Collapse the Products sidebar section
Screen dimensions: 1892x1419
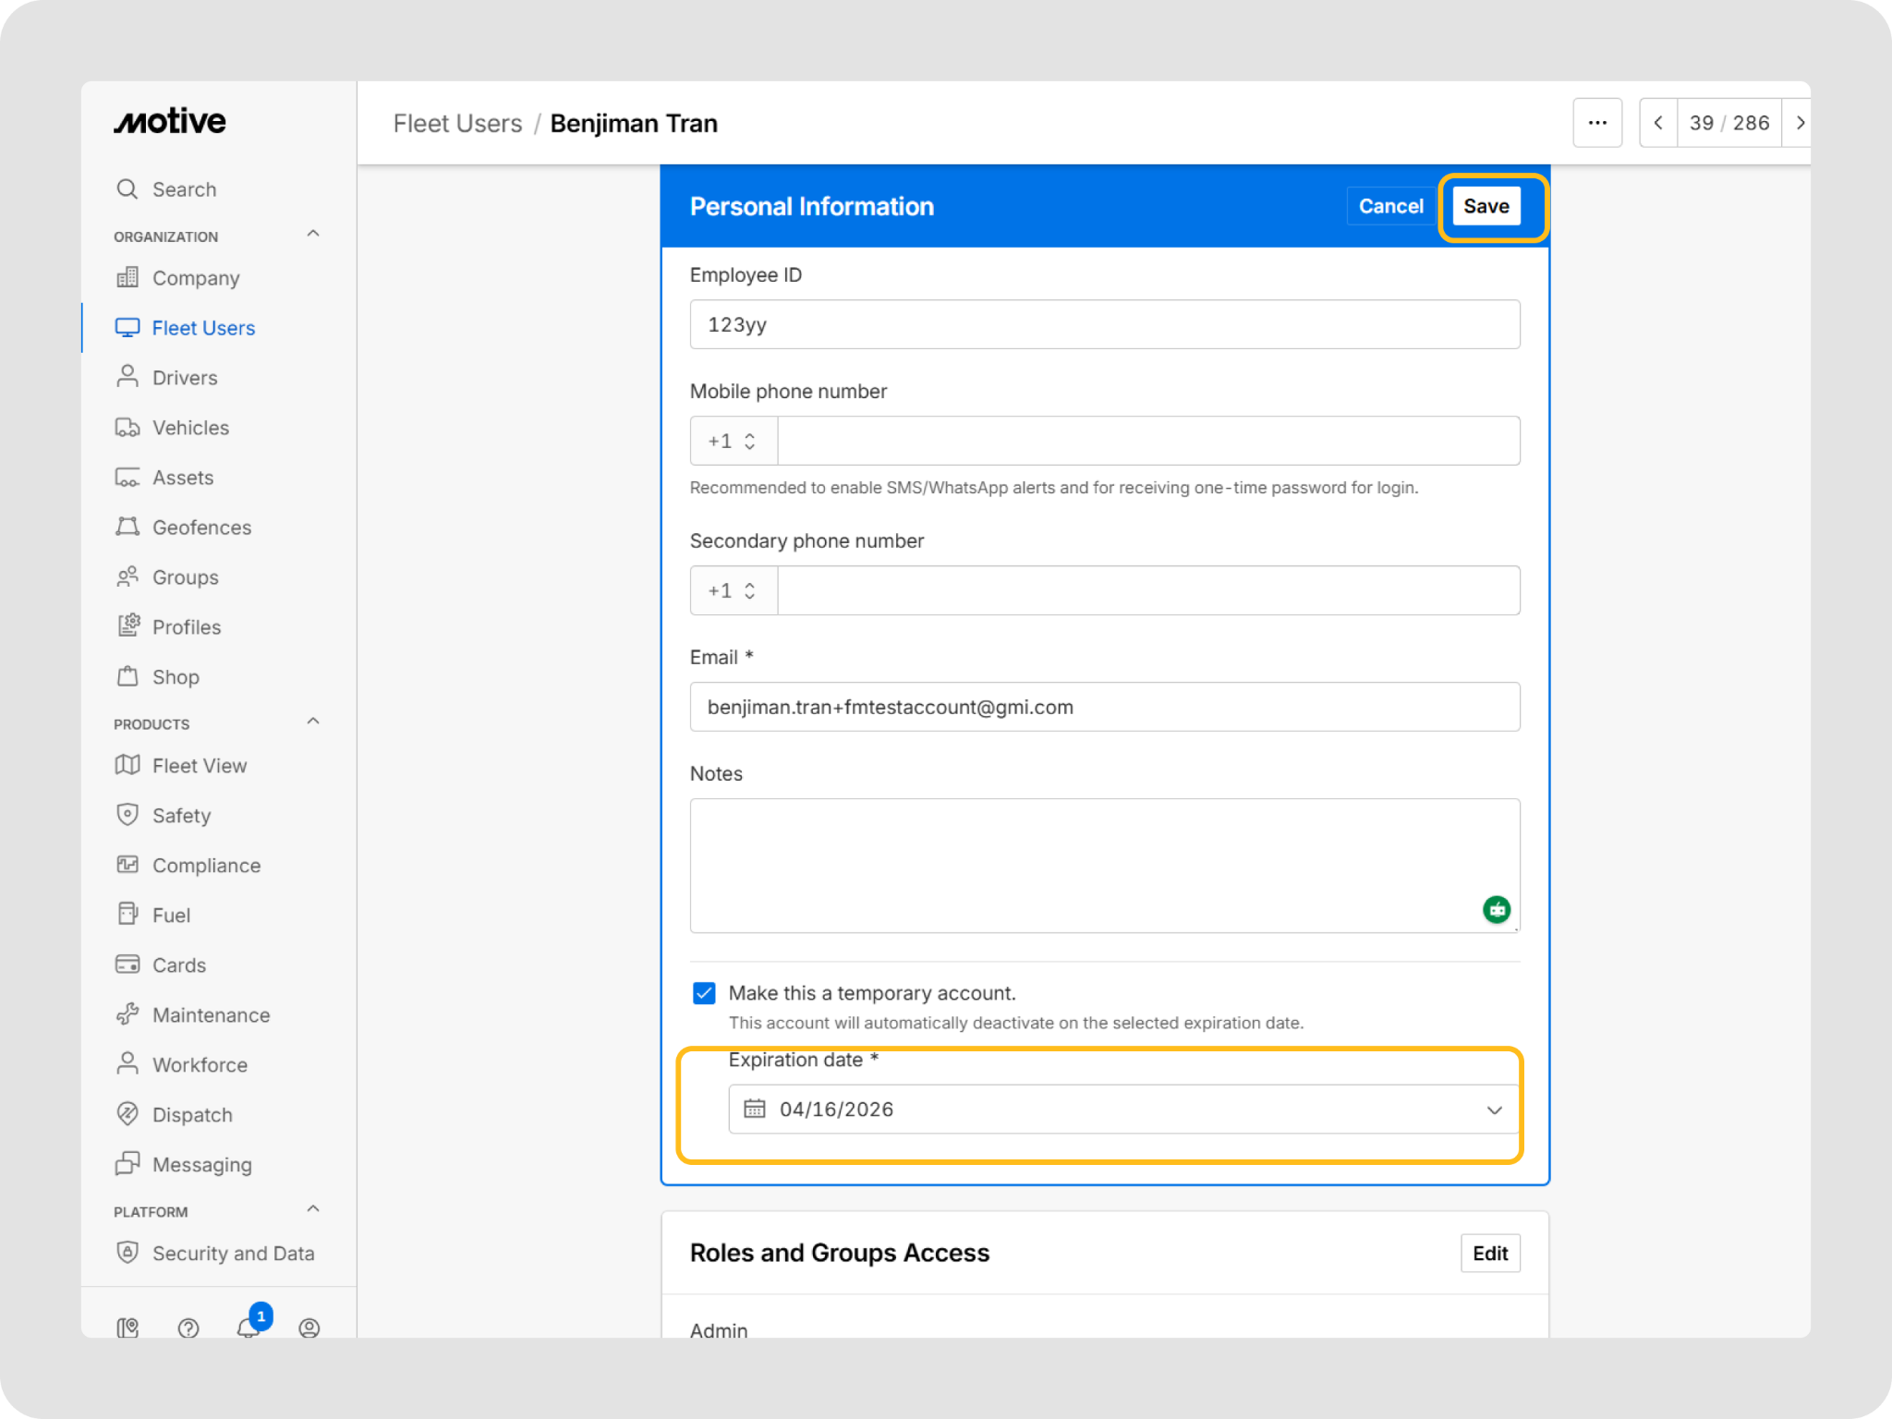313,722
